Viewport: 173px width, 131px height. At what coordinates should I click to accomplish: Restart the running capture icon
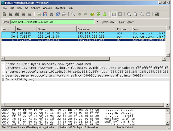(x=30, y=14)
